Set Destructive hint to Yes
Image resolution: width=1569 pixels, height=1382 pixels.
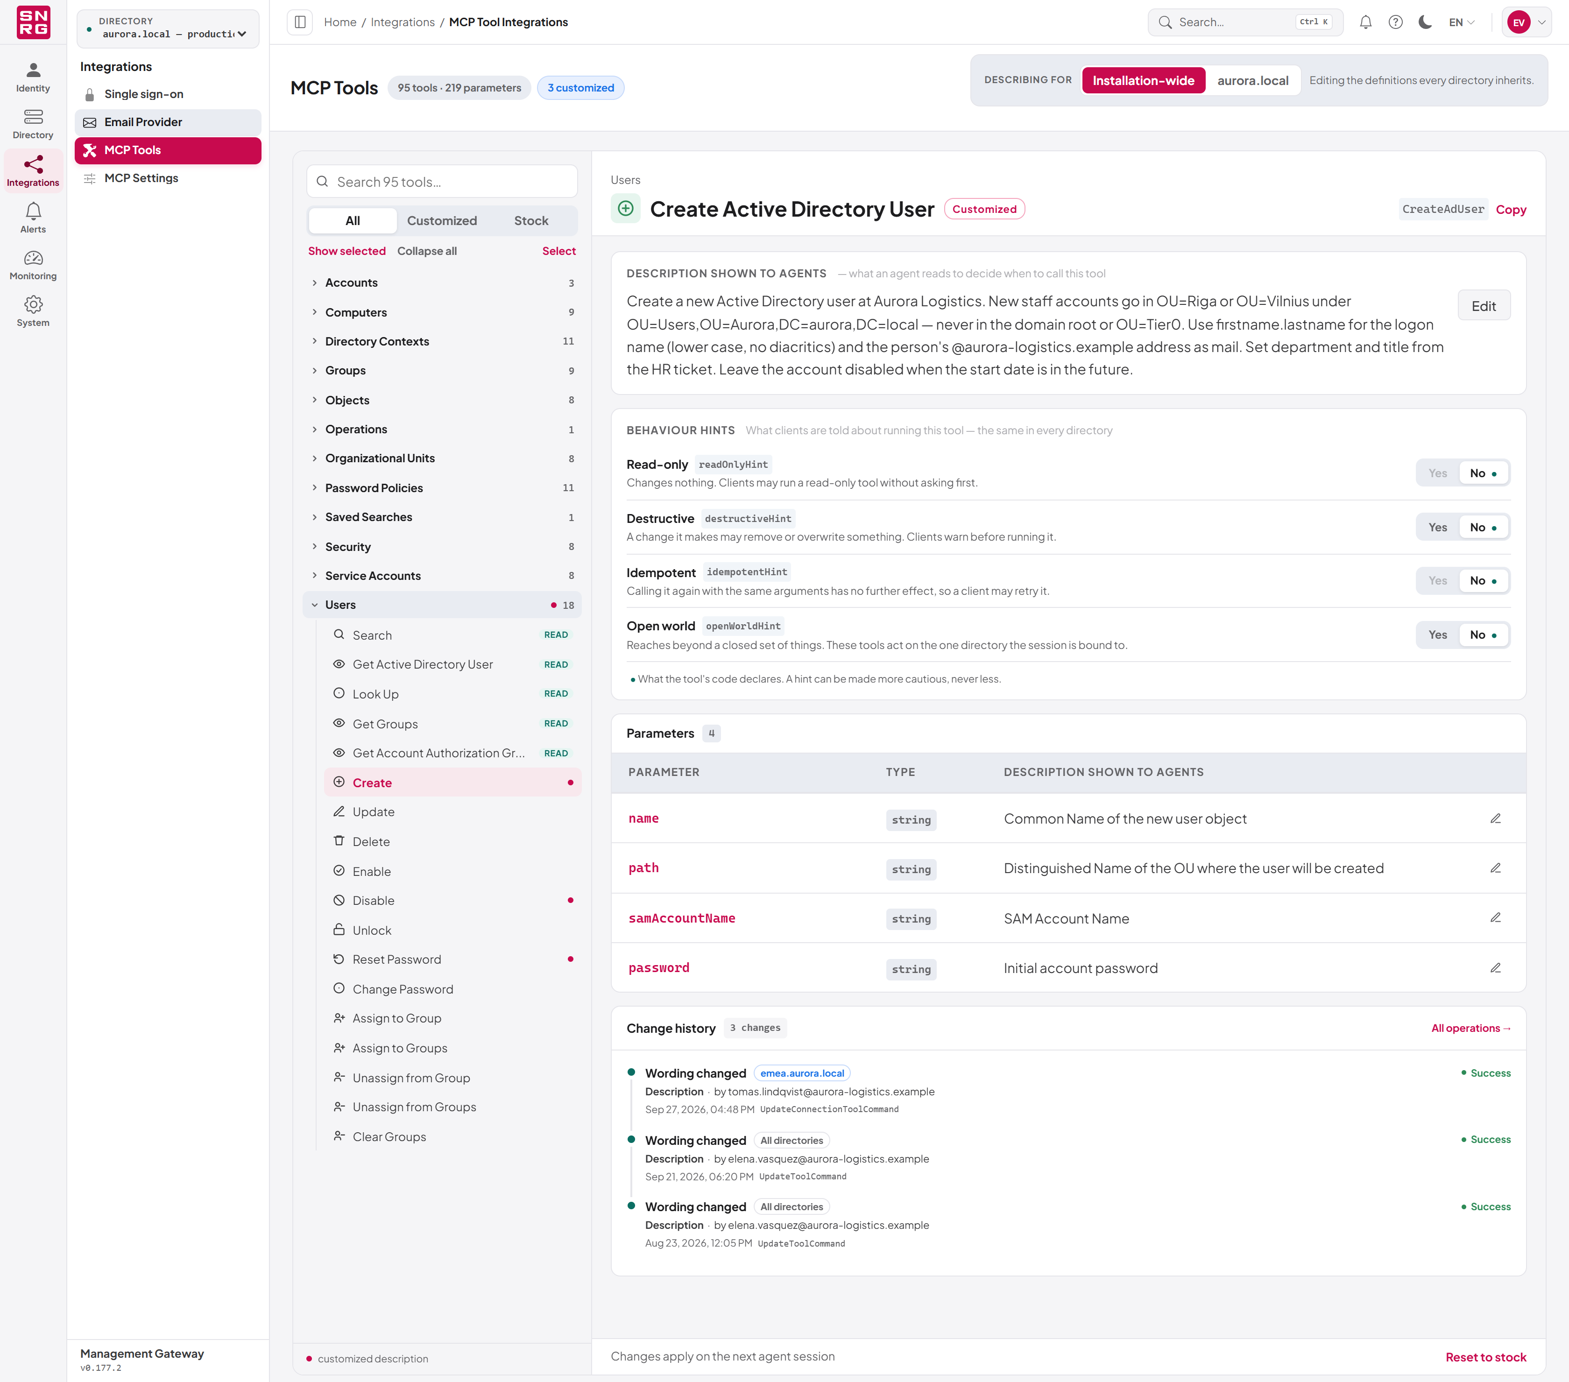(1438, 527)
